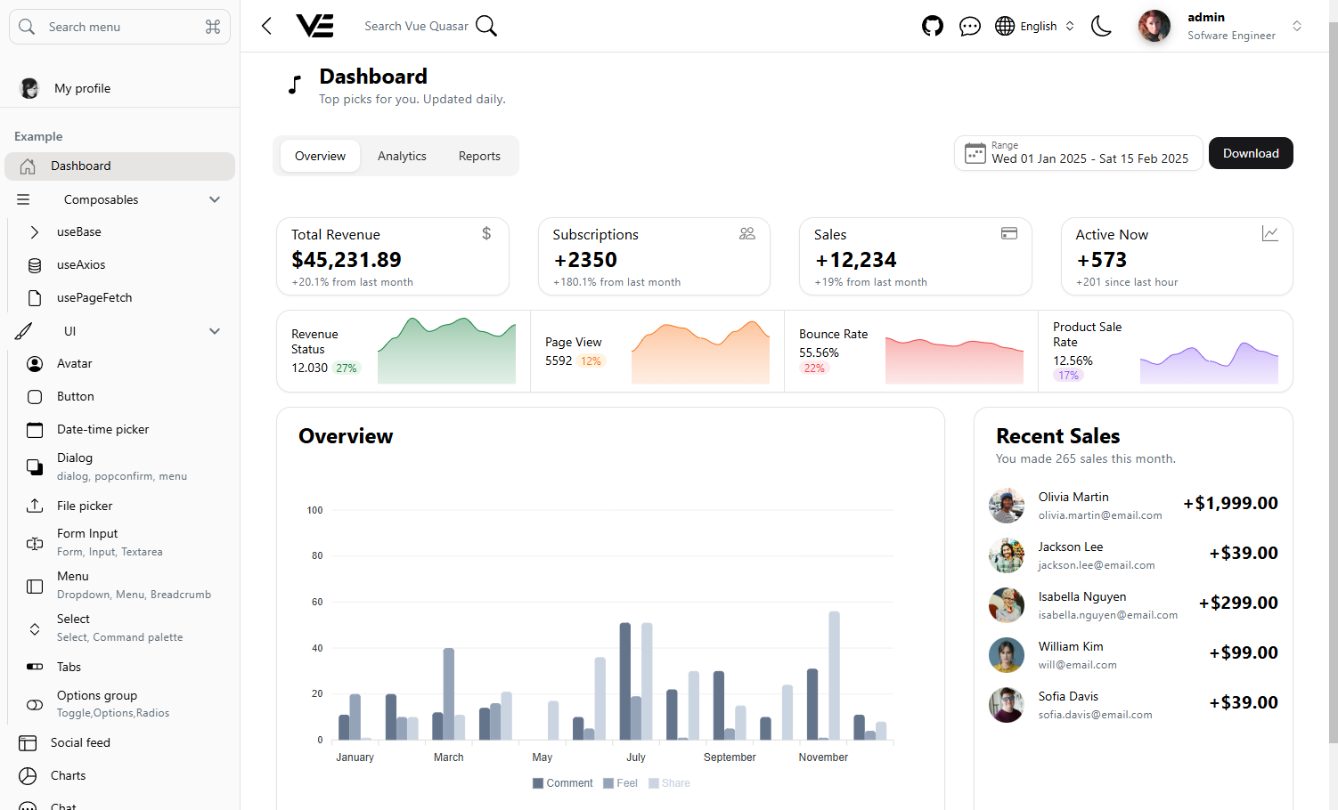Viewport: 1338px width, 810px height.
Task: Click the dark mode moon icon
Action: (1101, 26)
